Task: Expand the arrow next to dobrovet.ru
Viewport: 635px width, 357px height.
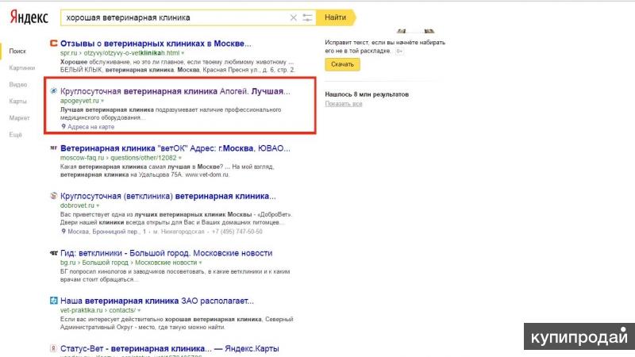Action: 98,206
